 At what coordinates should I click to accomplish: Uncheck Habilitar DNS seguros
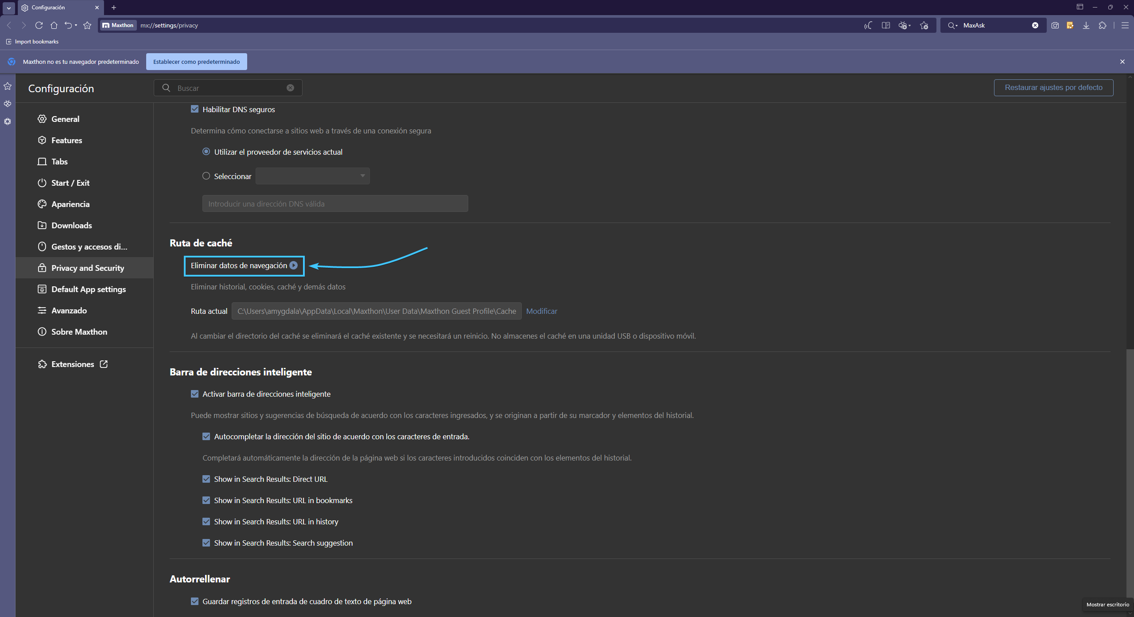point(195,109)
